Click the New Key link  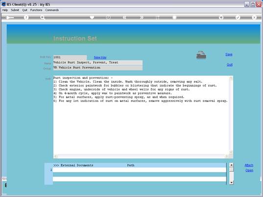tap(100, 57)
